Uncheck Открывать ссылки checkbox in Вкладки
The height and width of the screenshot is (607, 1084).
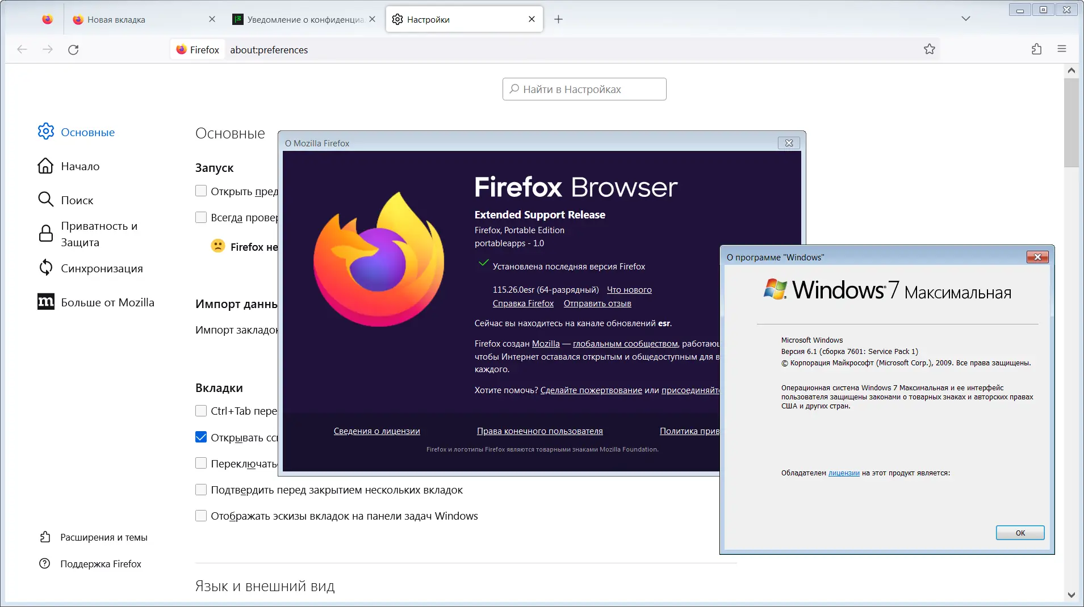201,437
